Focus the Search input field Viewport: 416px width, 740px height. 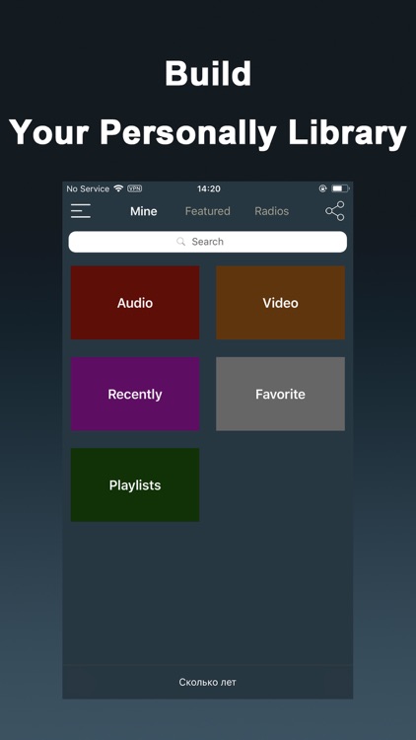[208, 242]
